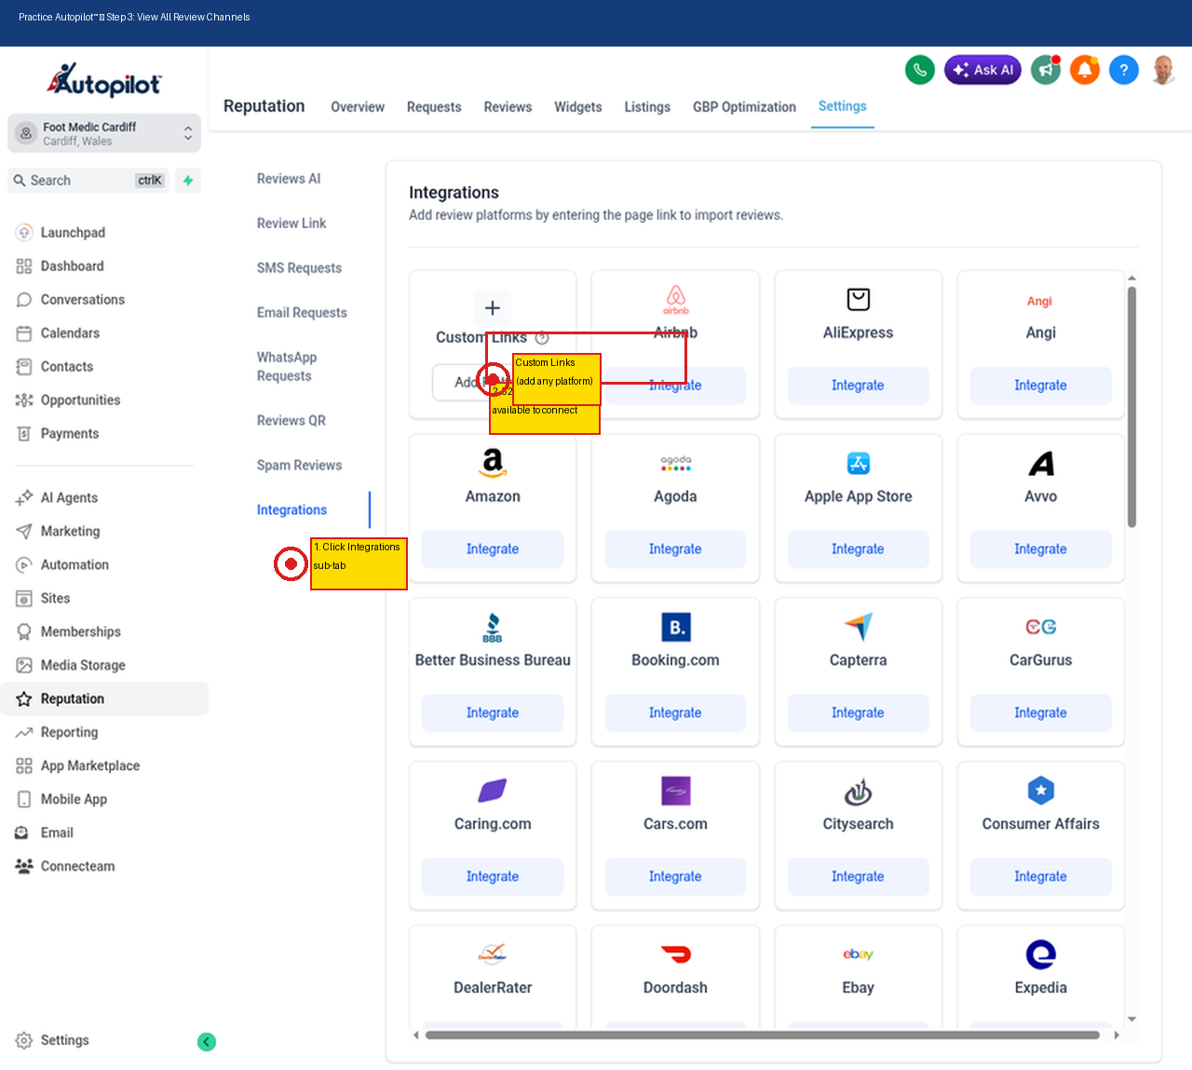Open the Widgets tab

(578, 107)
